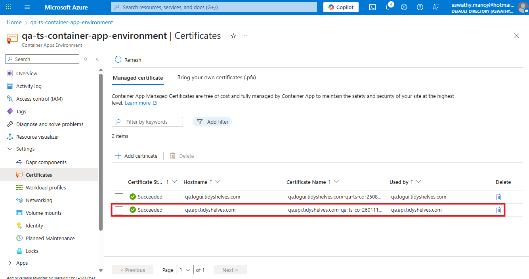Open the Azure portal apps grid icon
The width and height of the screenshot is (529, 279).
pos(8,7)
